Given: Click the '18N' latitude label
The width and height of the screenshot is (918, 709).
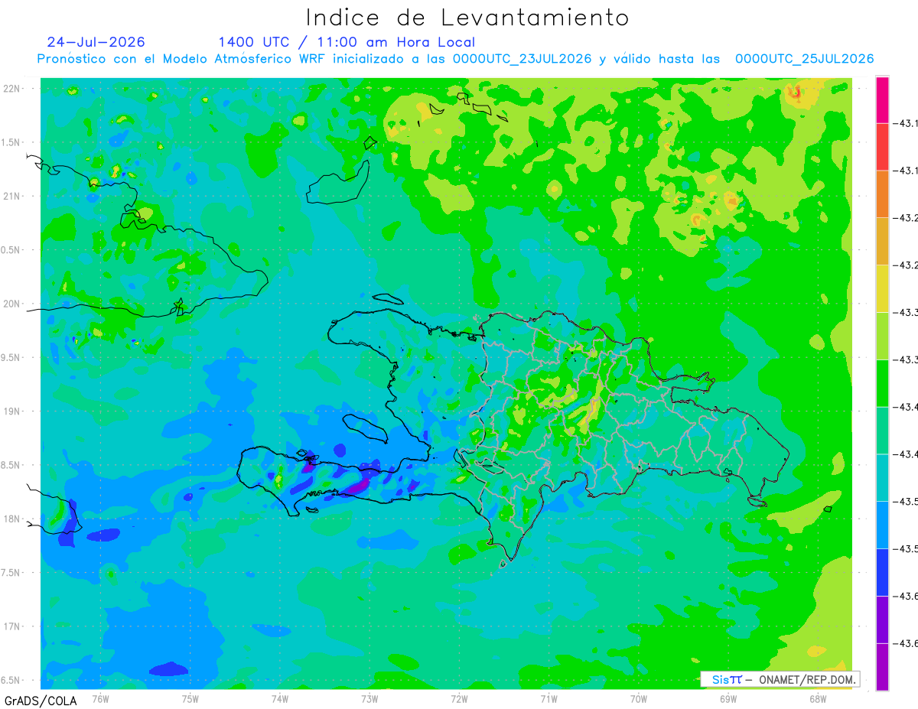Looking at the screenshot, I should click(x=12, y=519).
